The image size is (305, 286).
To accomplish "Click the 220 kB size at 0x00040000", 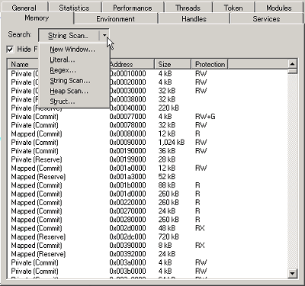I will point(169,108).
